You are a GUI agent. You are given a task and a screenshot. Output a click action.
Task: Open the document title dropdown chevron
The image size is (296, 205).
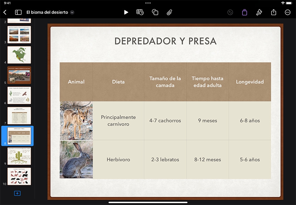(x=72, y=12)
